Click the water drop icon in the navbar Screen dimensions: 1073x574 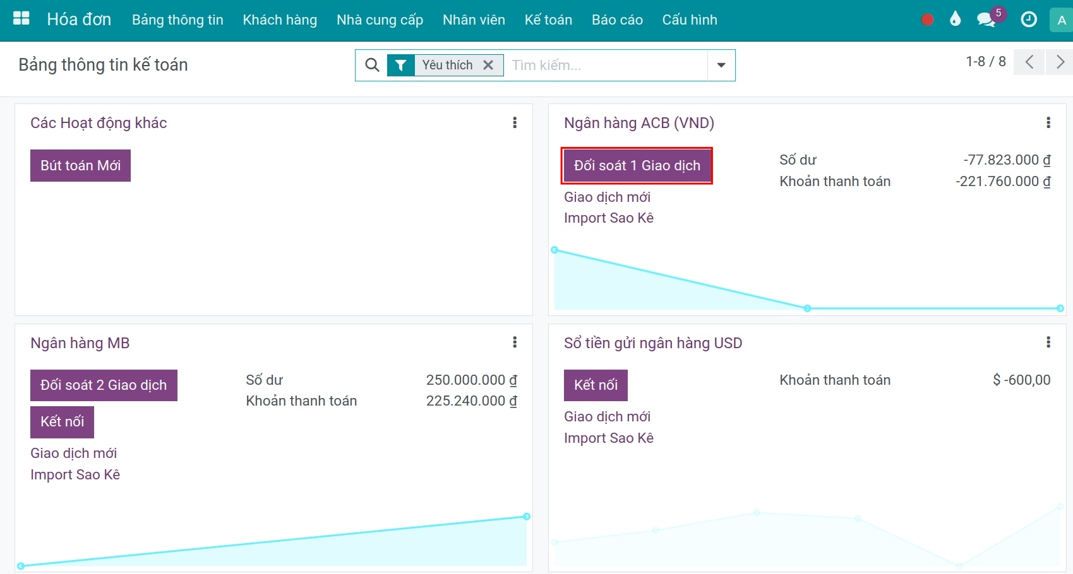pyautogui.click(x=955, y=19)
